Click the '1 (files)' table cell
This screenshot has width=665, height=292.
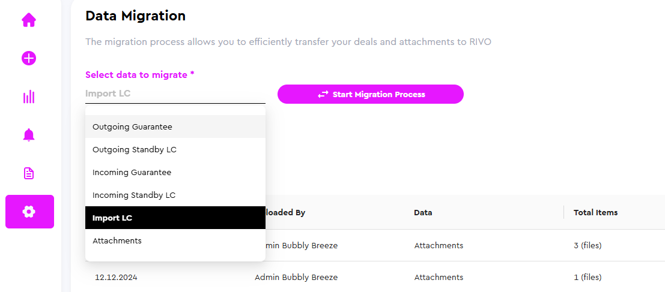click(588, 277)
